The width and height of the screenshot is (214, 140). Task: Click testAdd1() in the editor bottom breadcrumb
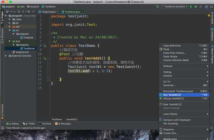tap(72, 119)
